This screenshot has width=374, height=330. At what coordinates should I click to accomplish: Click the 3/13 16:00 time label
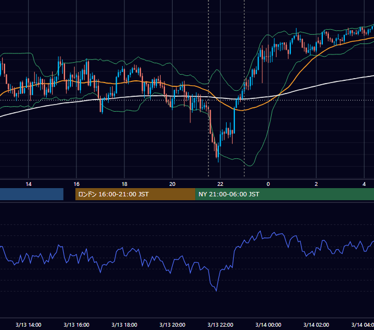click(x=76, y=324)
